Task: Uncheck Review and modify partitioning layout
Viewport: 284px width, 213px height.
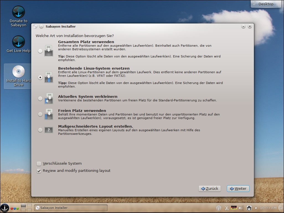Action: pyautogui.click(x=39, y=171)
